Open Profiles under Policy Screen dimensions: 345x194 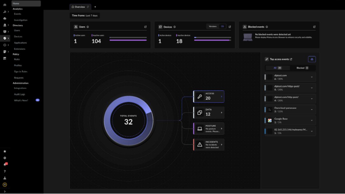(x=18, y=66)
